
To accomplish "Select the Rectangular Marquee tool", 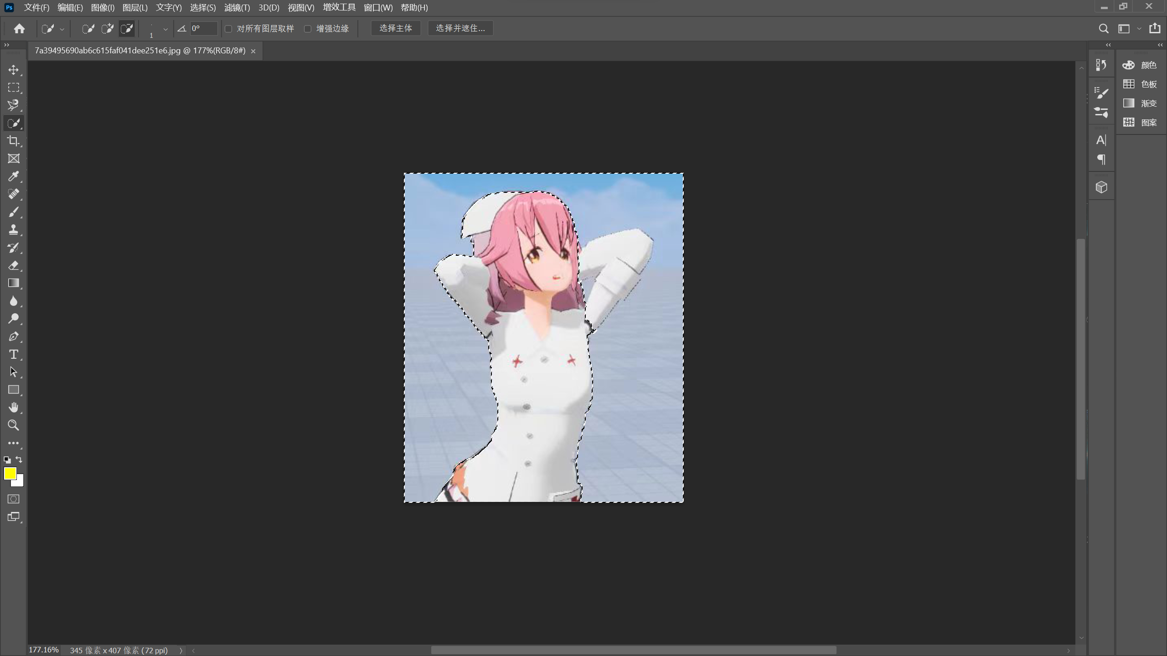I will pyautogui.click(x=14, y=88).
